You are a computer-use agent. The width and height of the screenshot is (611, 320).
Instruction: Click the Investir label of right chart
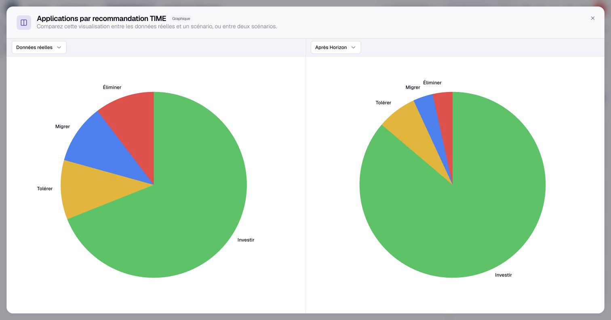[504, 275]
